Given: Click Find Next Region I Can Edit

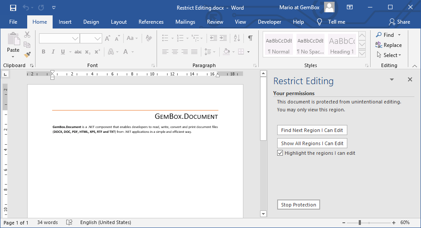Looking at the screenshot, I should point(312,130).
